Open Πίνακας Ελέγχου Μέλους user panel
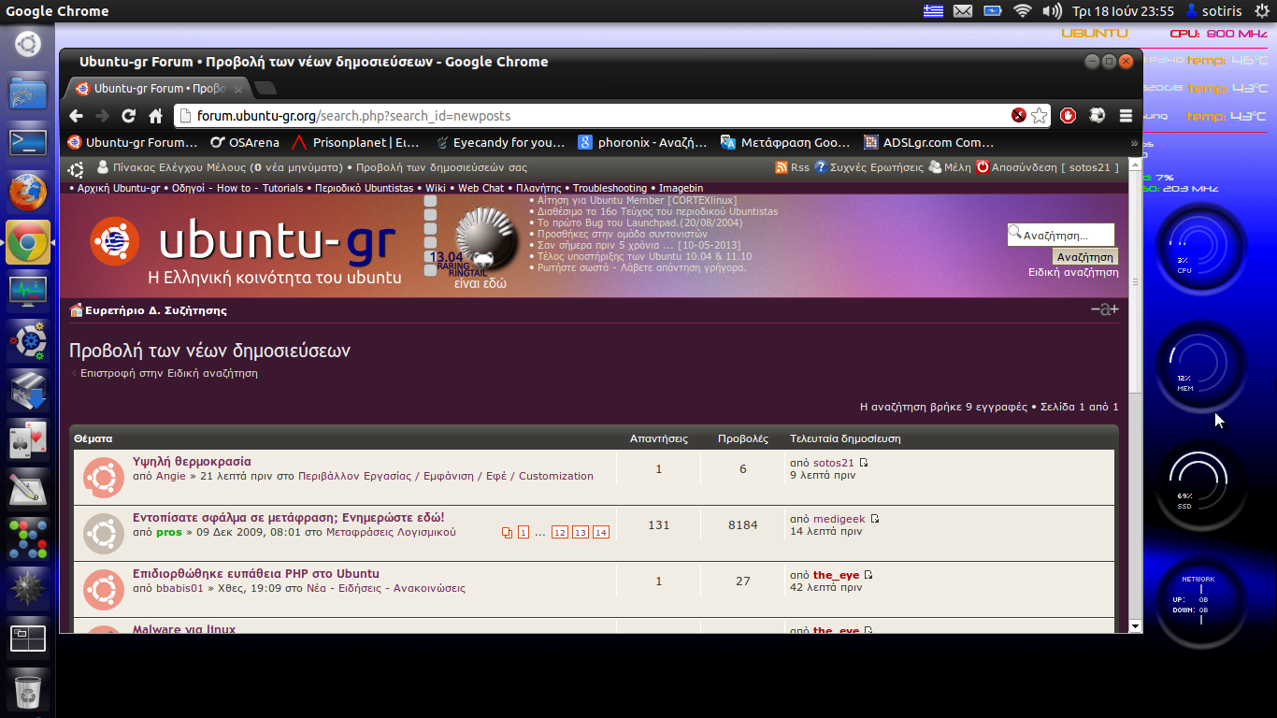 point(227,167)
